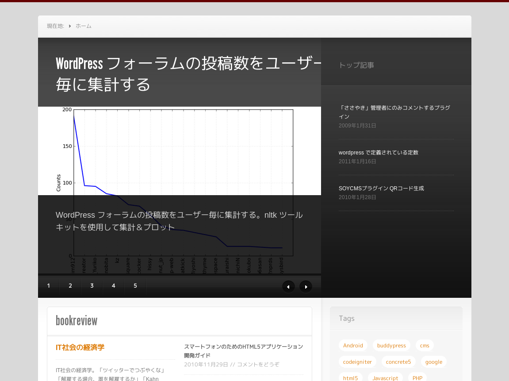
Task: Select slide number 2
Action: (x=70, y=286)
